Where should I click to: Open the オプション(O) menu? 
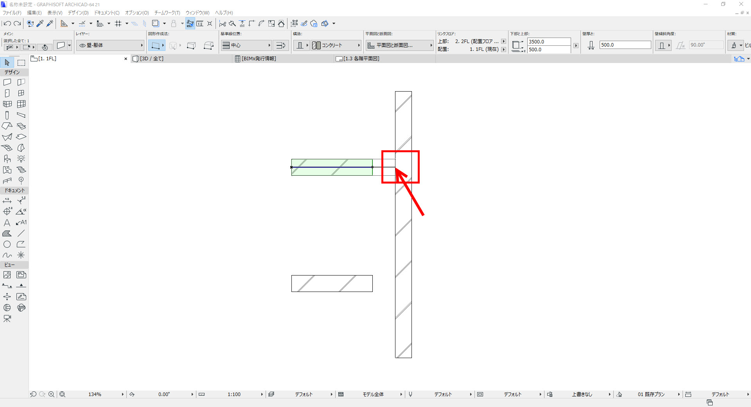(137, 13)
